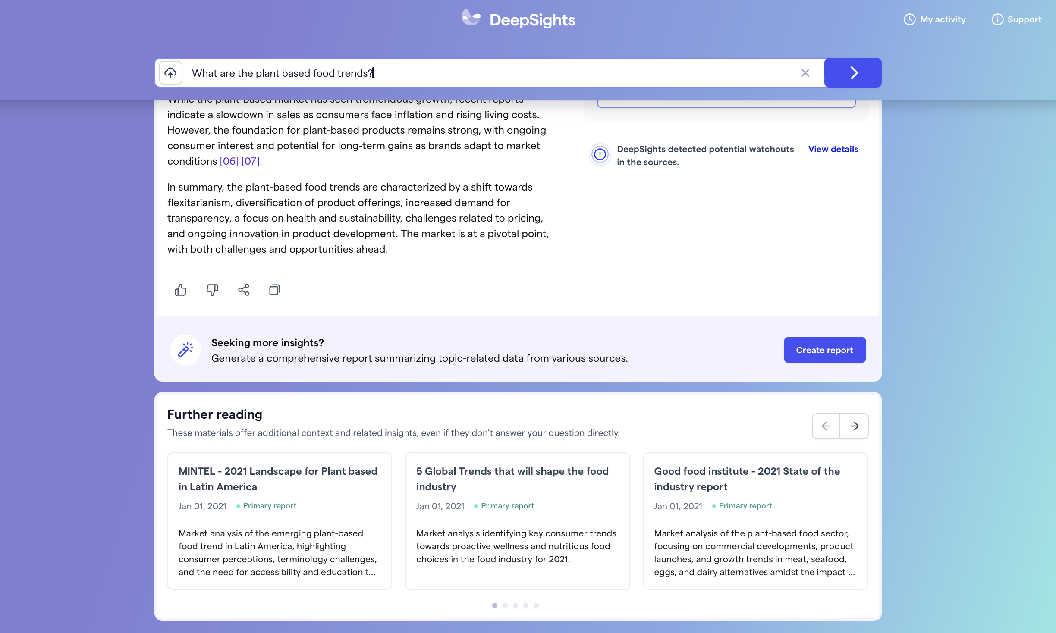Copy the answer with copy icon
The width and height of the screenshot is (1056, 633).
click(x=275, y=290)
